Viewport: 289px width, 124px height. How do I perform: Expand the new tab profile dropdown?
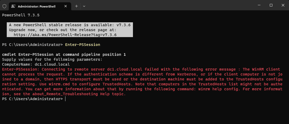pos(84,6)
